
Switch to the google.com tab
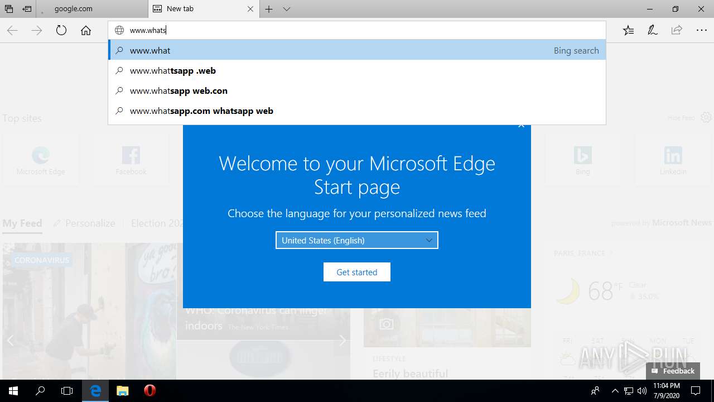click(x=92, y=9)
